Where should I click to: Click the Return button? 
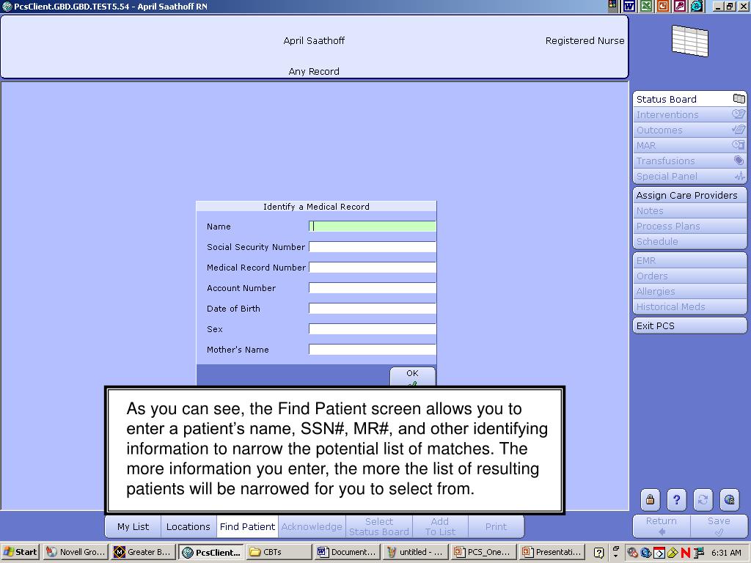click(662, 526)
